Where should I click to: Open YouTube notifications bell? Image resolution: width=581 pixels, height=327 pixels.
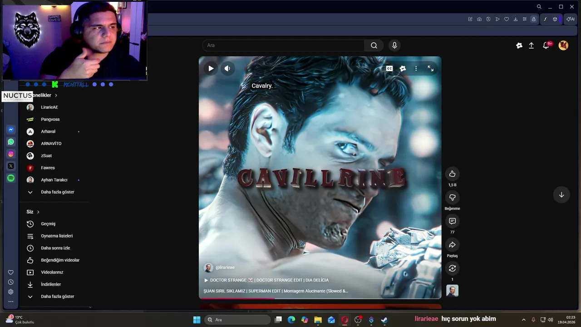click(x=546, y=45)
